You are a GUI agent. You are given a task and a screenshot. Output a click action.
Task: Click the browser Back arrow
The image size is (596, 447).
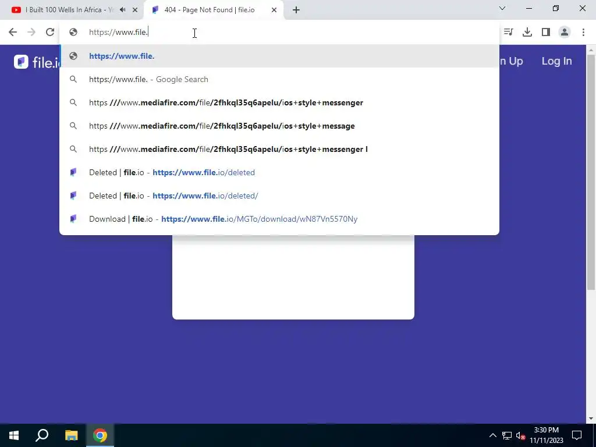13,33
